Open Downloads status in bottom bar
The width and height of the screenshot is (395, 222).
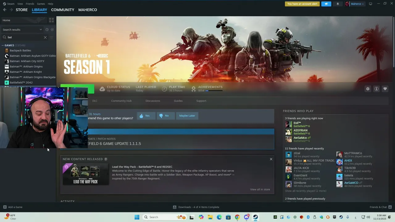(196, 207)
